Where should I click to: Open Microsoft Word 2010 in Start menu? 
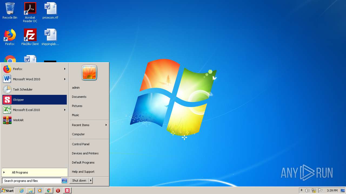(x=35, y=79)
